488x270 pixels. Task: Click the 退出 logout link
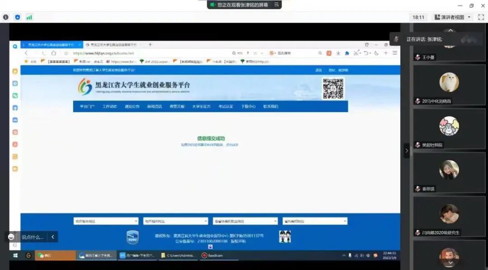pyautogui.click(x=319, y=70)
